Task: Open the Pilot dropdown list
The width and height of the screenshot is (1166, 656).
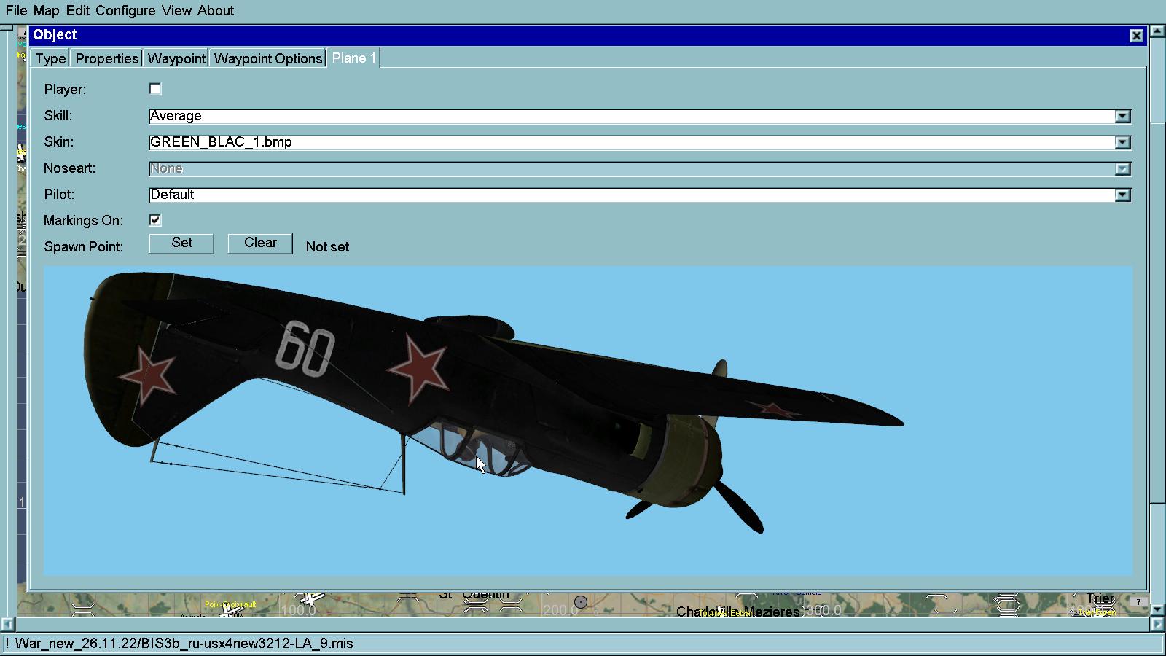Action: point(1122,195)
